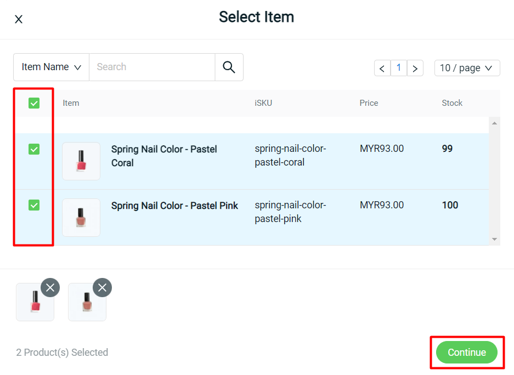The width and height of the screenshot is (514, 375).
Task: Open the 10 / page size dropdown
Action: (467, 68)
